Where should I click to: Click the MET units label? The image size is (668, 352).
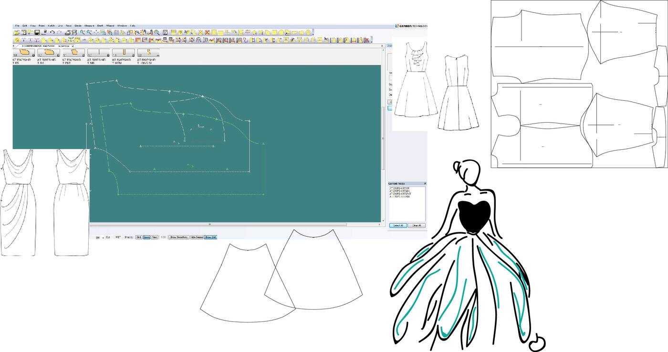point(118,237)
